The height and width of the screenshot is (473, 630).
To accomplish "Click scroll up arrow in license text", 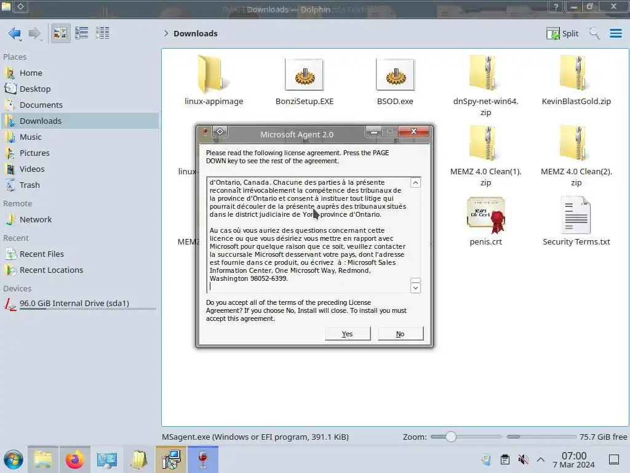I will click(415, 183).
